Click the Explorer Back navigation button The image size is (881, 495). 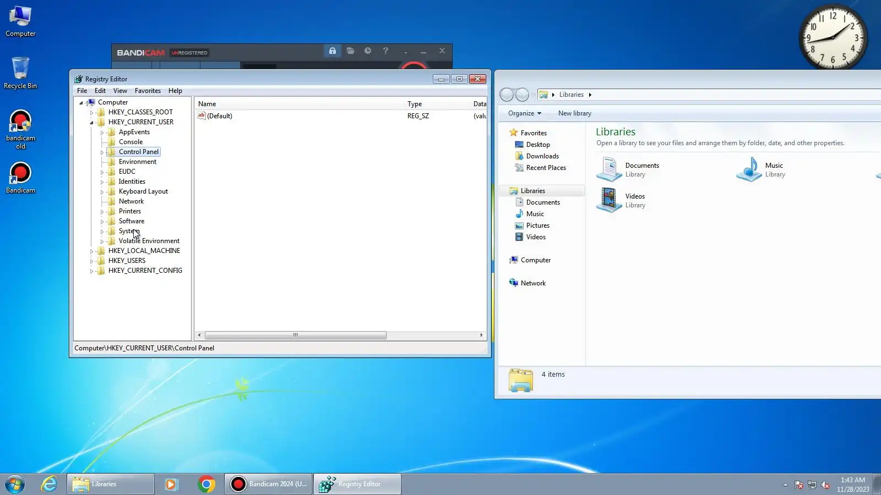[x=507, y=95]
